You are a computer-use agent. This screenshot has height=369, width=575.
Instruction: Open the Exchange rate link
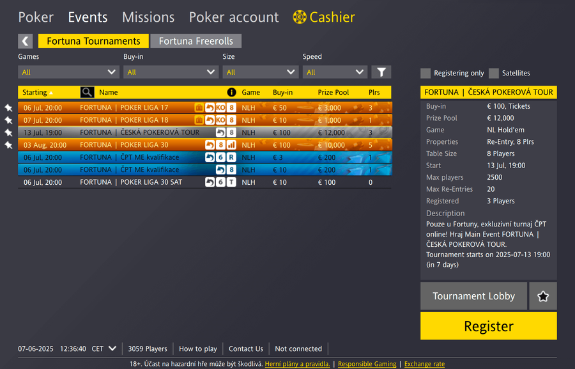click(x=425, y=364)
